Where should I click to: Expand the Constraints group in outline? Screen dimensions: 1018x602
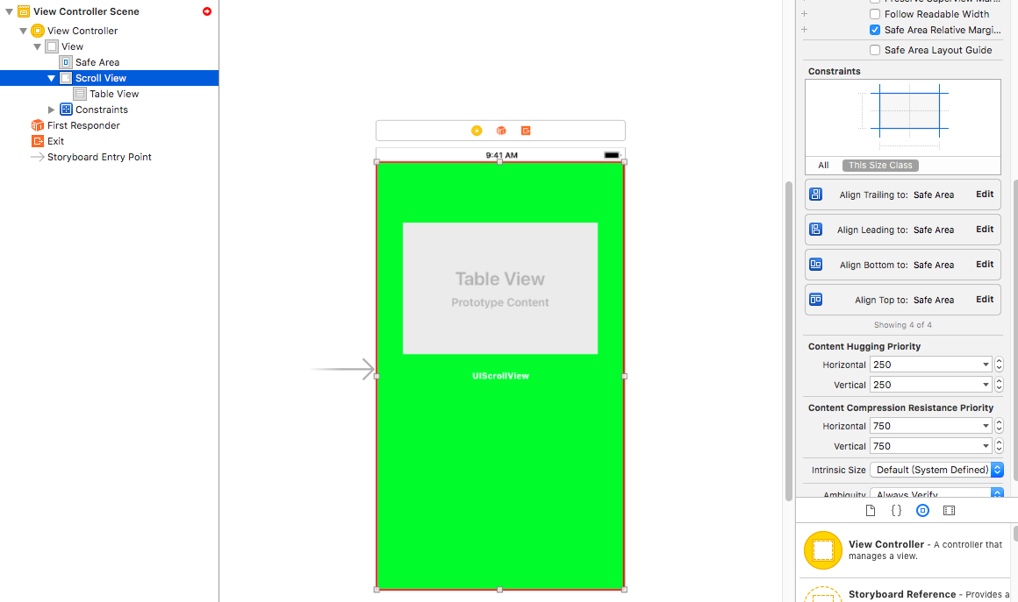(52, 110)
